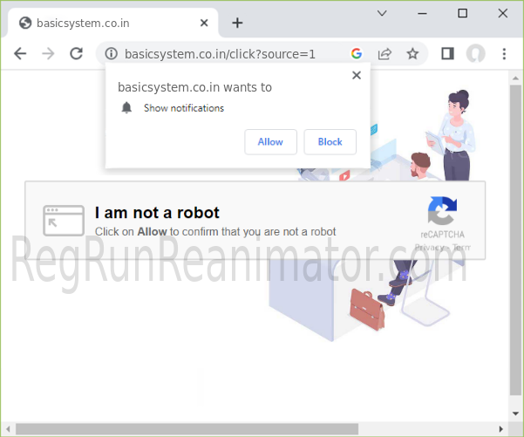Open Chrome three-dot menu
524x437 pixels.
click(x=504, y=54)
